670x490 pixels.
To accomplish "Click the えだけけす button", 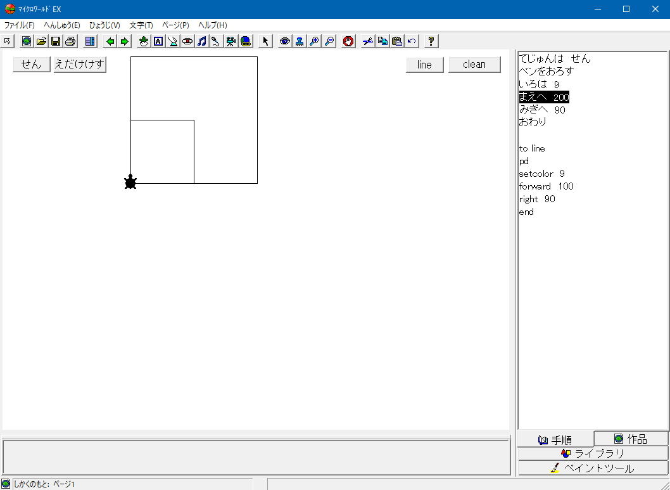I will point(80,64).
